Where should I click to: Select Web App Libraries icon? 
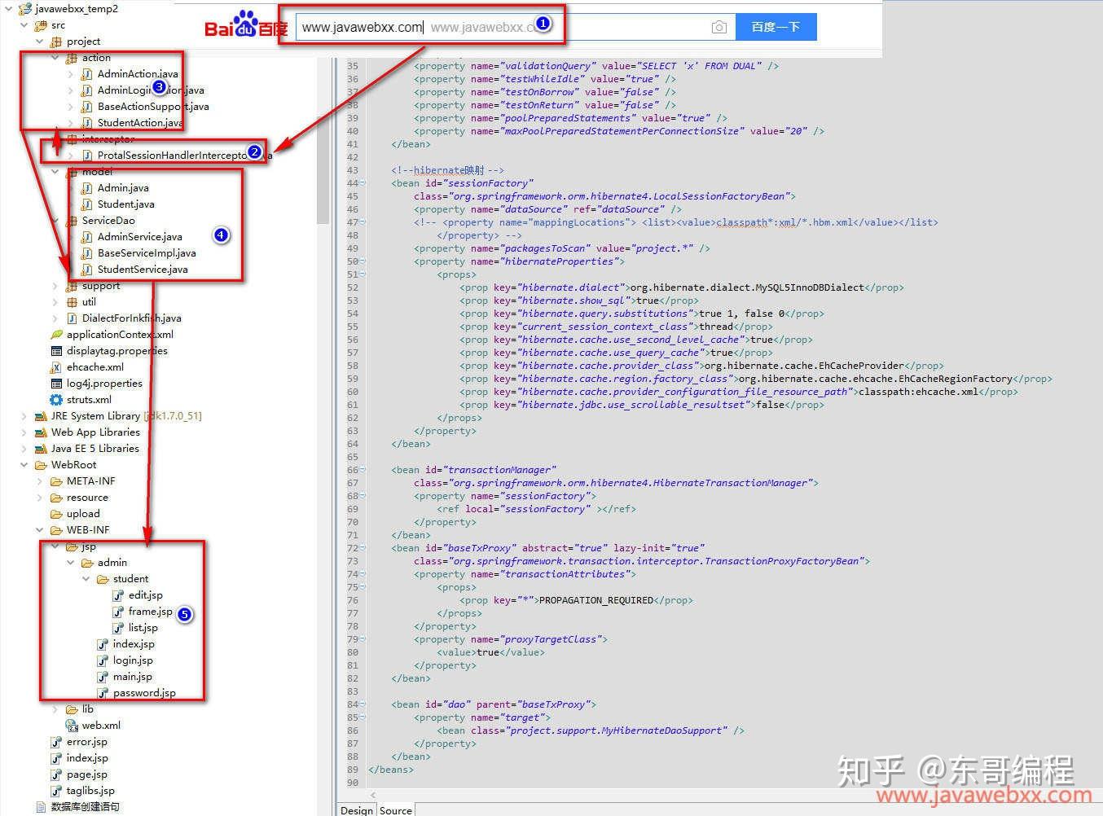point(41,432)
